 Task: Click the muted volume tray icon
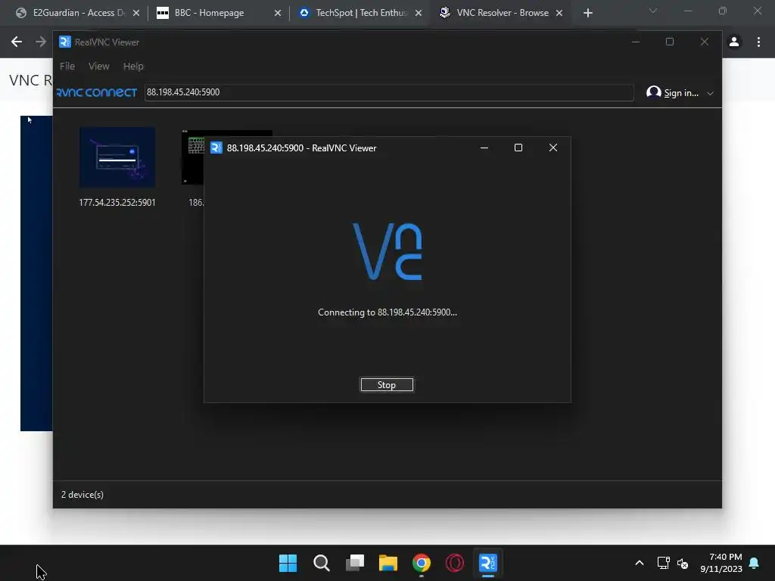[x=683, y=563]
